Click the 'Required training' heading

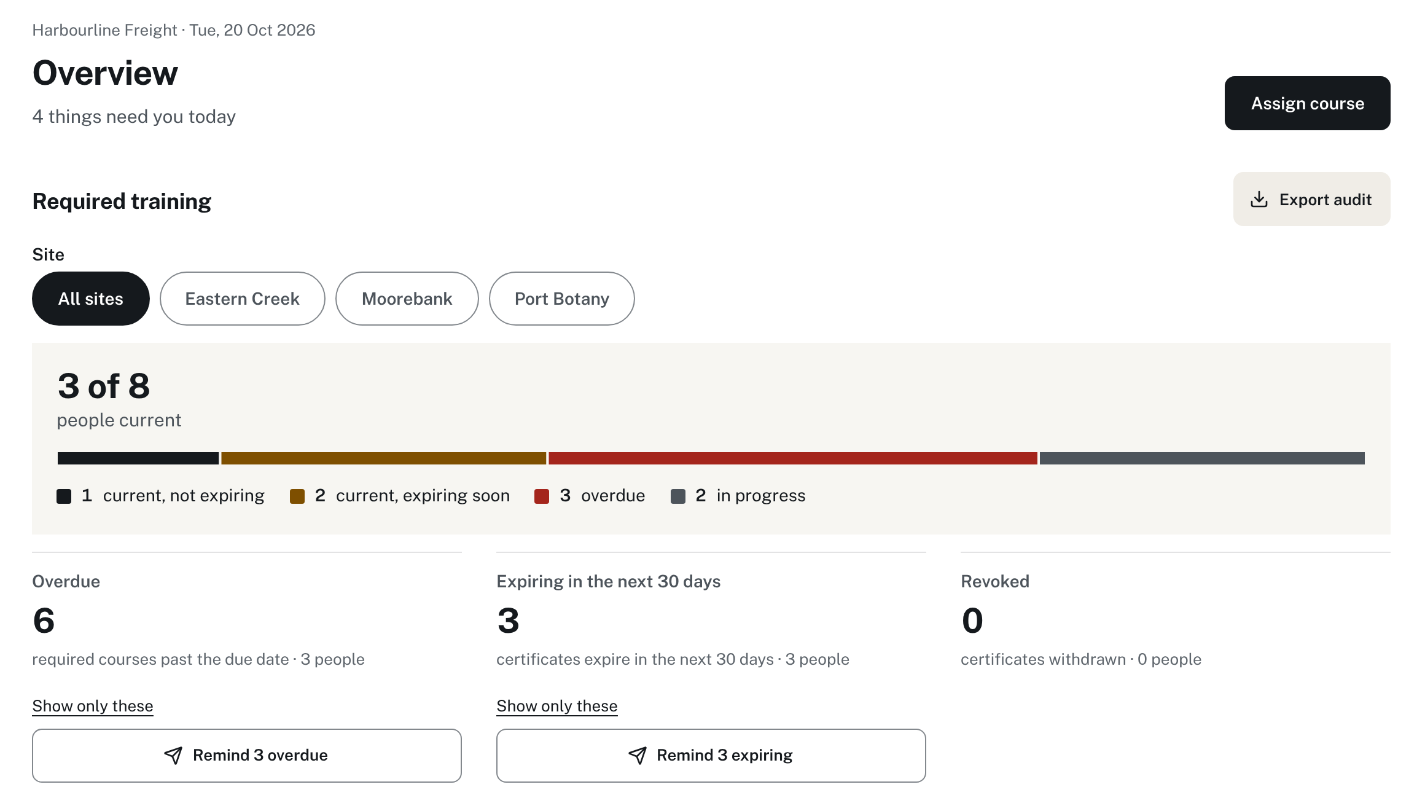click(122, 202)
